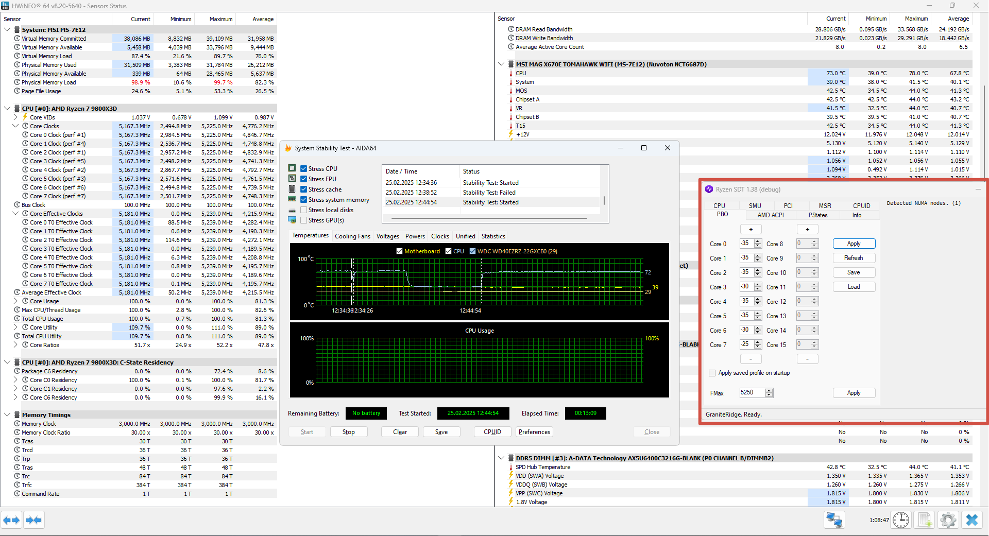Click the drive icon beside Stress local disks
The width and height of the screenshot is (989, 536).
(x=292, y=210)
